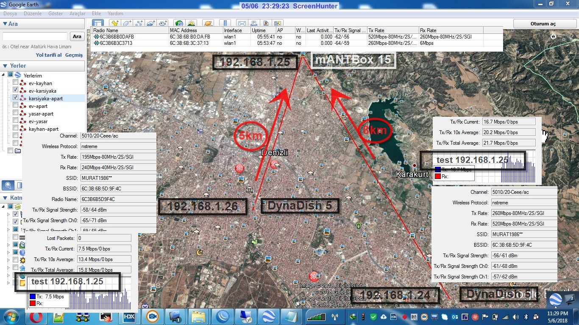Uncheck the ev-karsiyaka checkbox
The width and height of the screenshot is (579, 325).
pos(16,91)
